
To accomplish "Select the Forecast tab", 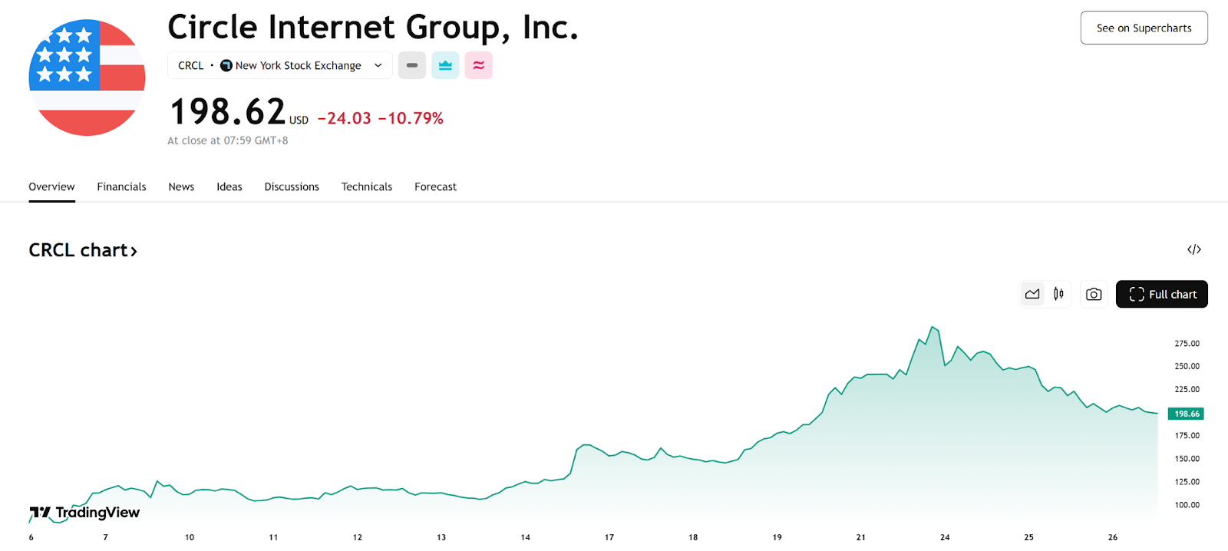I will (435, 187).
